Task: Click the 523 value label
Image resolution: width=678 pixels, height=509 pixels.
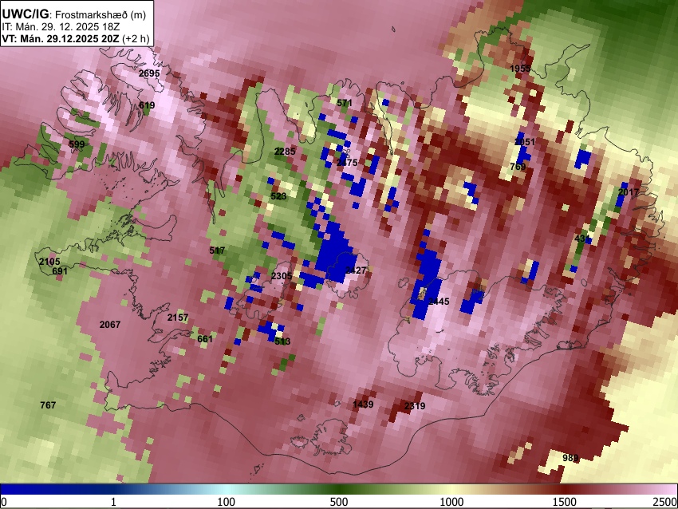Action: click(278, 196)
